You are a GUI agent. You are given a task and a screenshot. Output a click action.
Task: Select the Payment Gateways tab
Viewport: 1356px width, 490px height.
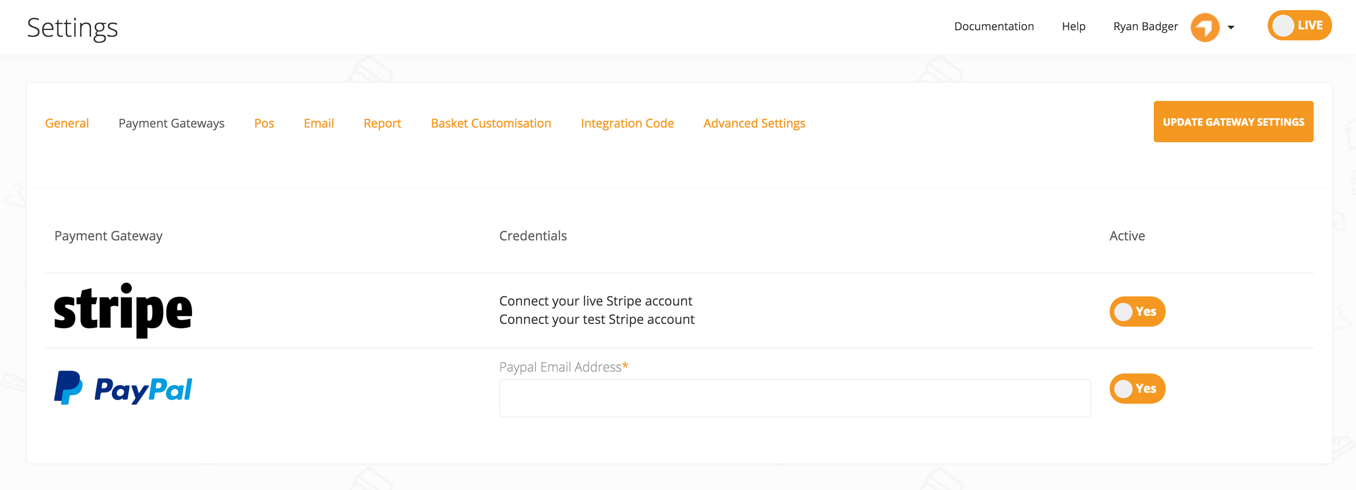pos(171,123)
